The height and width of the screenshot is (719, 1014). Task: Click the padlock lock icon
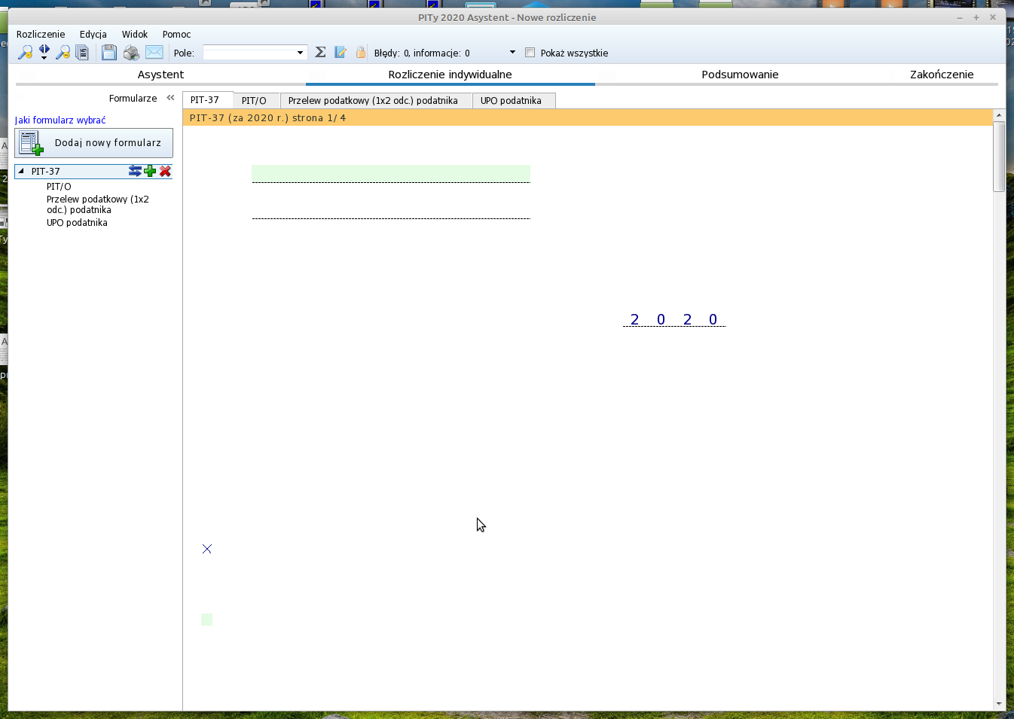click(361, 52)
